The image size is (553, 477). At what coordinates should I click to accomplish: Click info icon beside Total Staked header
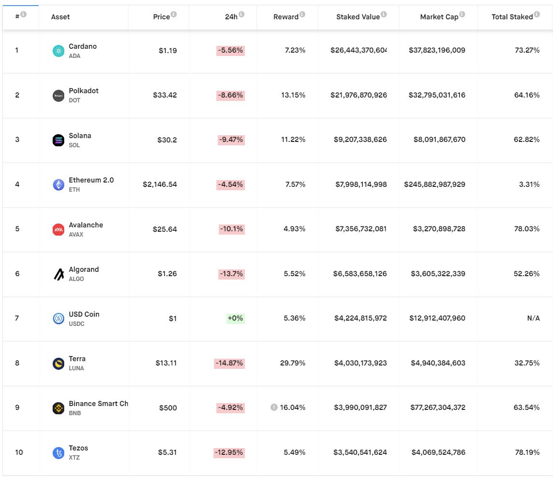537,14
